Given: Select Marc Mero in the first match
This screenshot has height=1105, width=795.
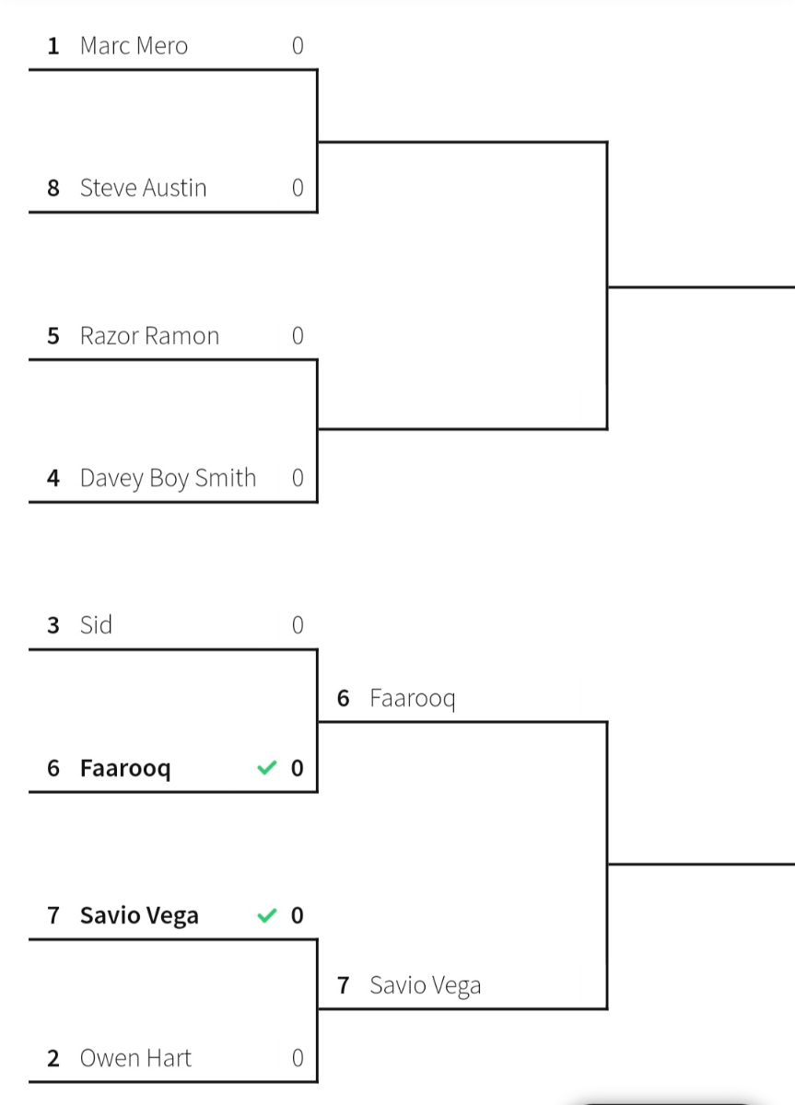Looking at the screenshot, I should [x=173, y=46].
